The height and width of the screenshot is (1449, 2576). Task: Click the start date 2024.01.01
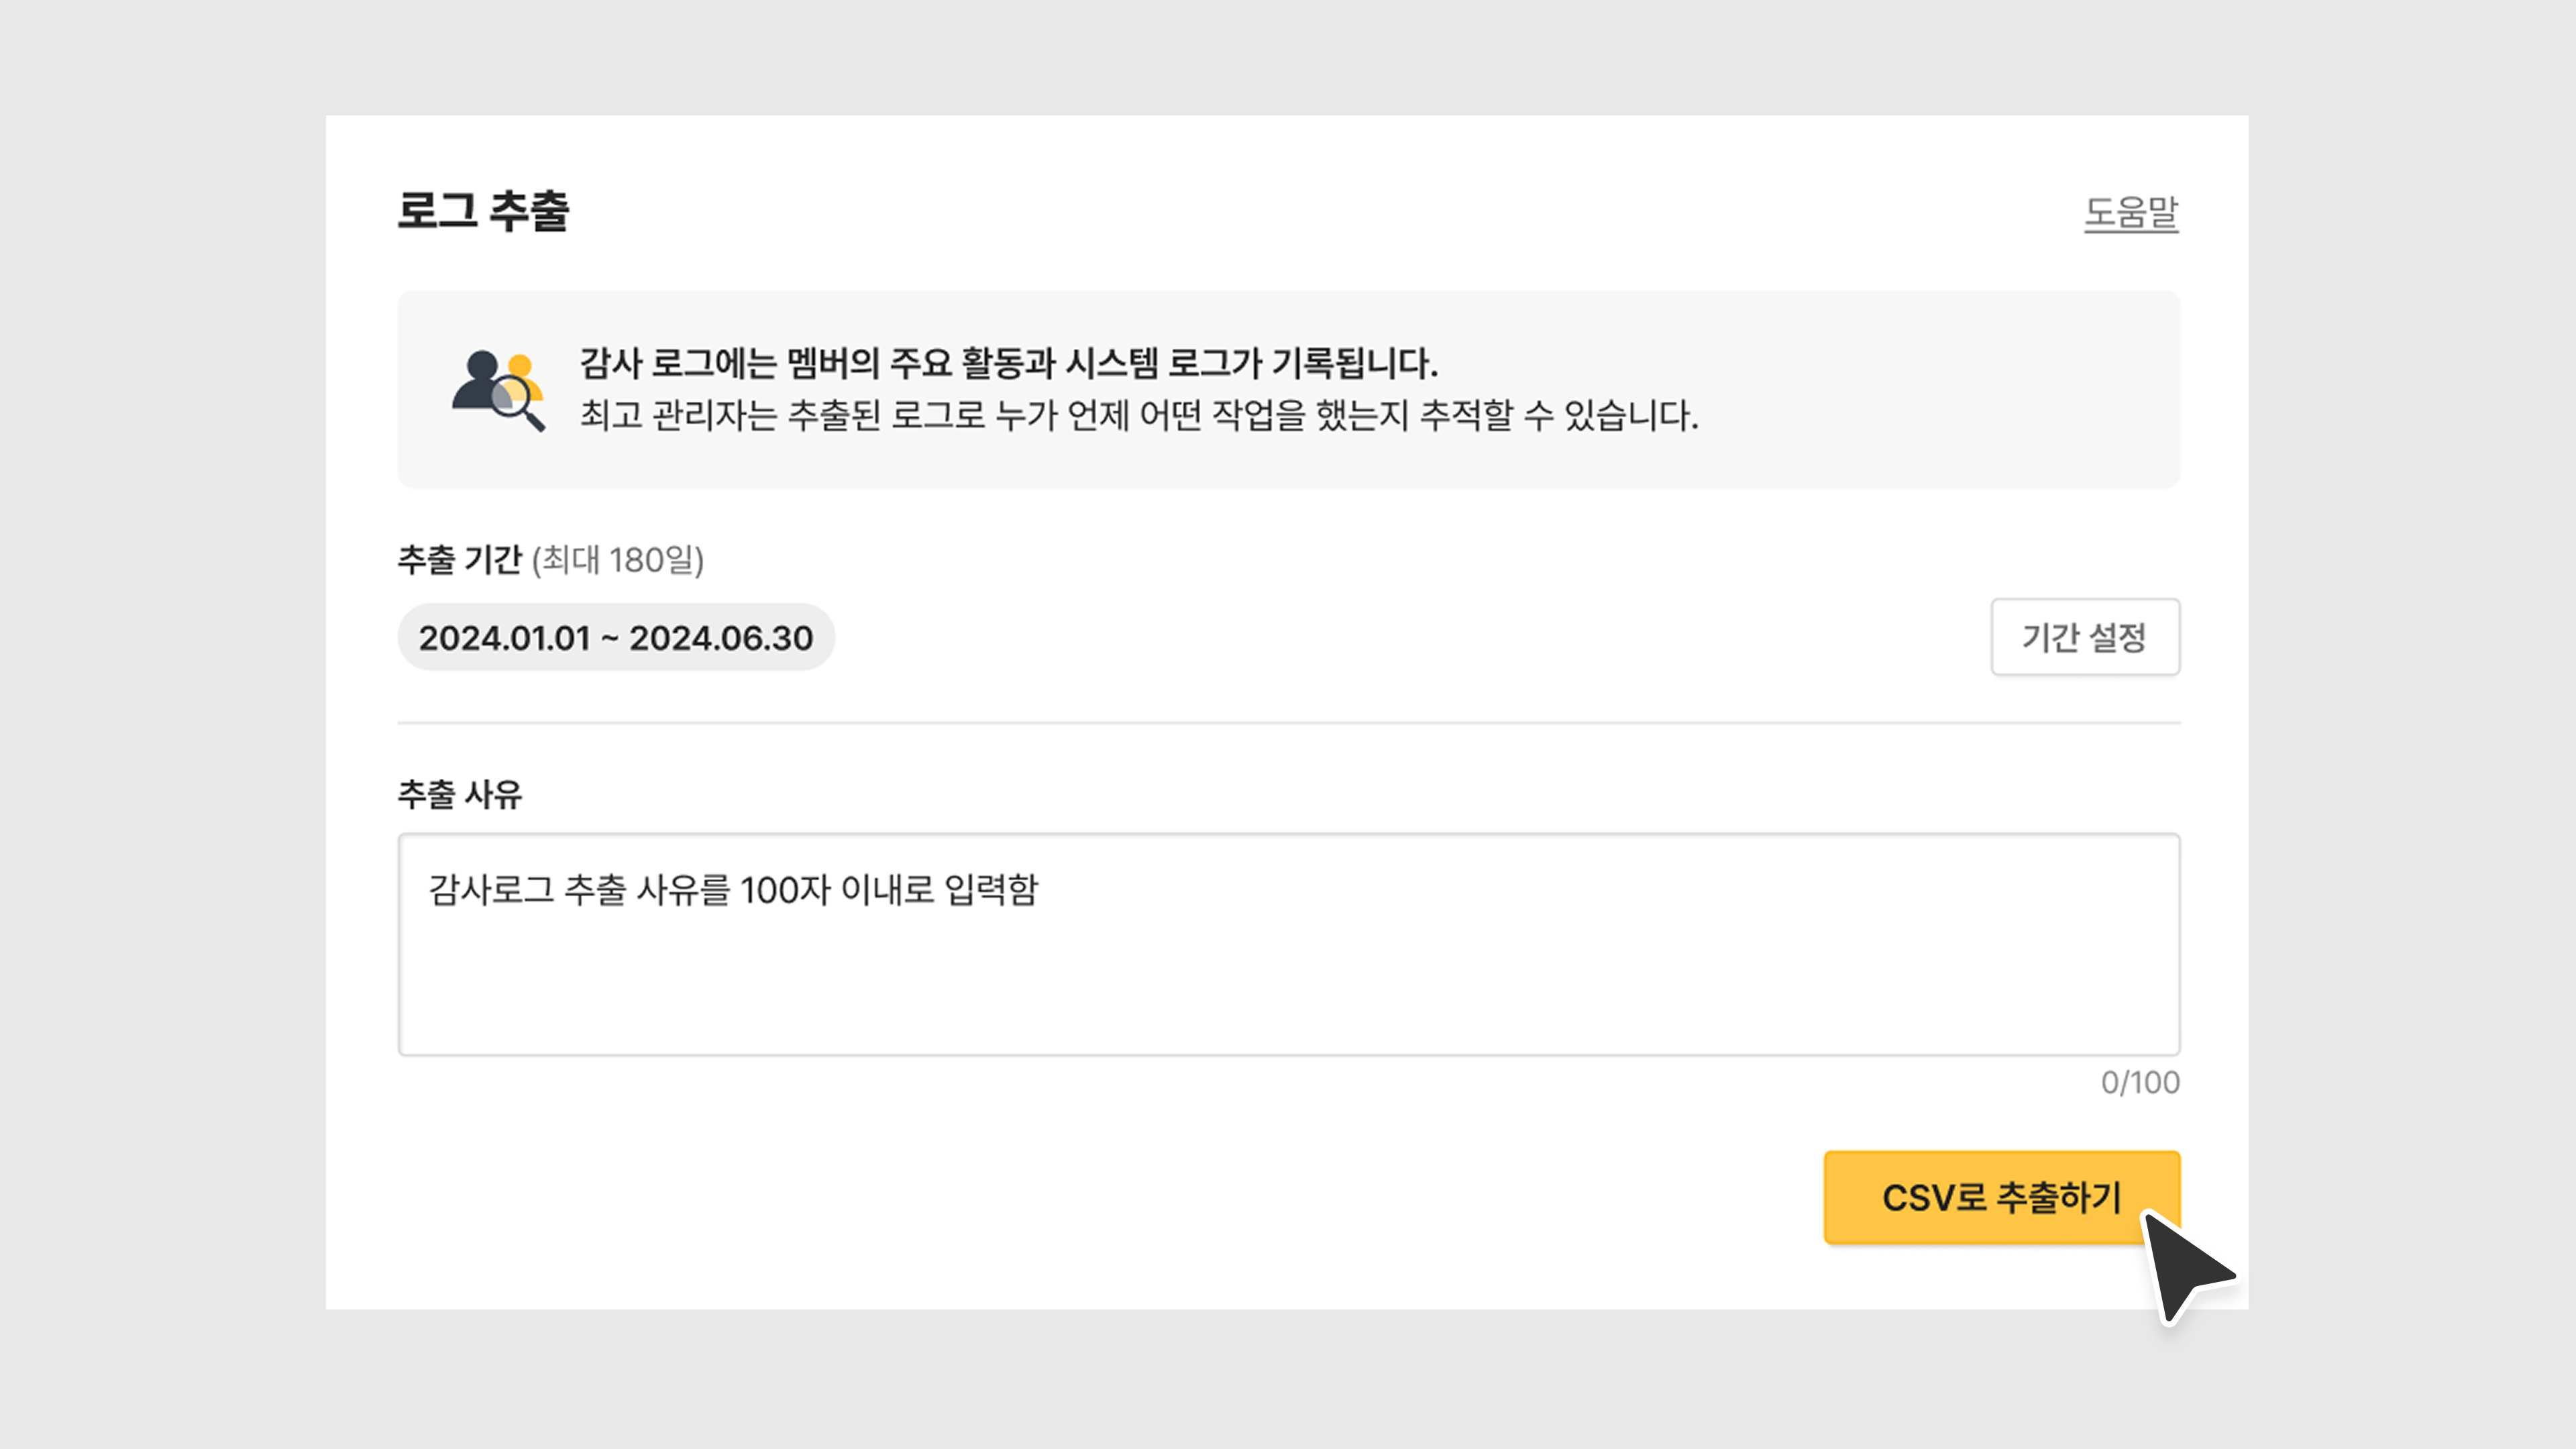(504, 638)
